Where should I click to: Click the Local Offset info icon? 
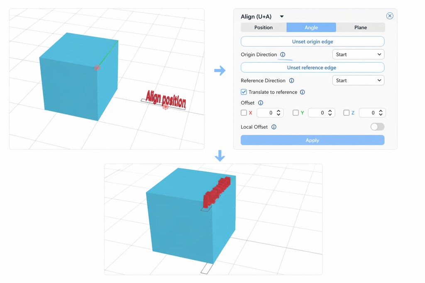pos(274,127)
